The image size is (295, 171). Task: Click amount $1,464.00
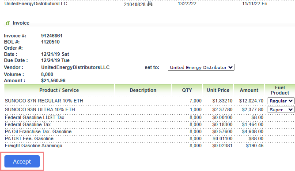(253, 124)
